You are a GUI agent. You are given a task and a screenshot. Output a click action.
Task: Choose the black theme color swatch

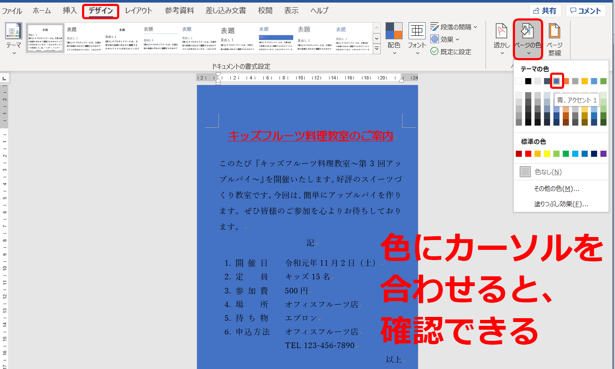pyautogui.click(x=528, y=81)
